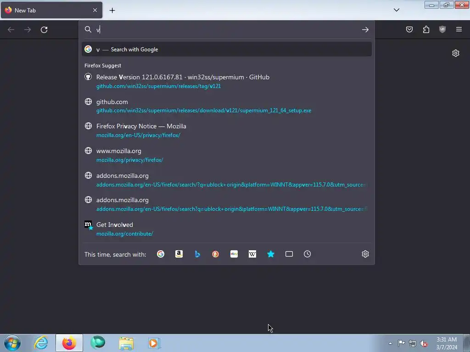Image resolution: width=470 pixels, height=352 pixels.
Task: Reload the current page
Action: (x=44, y=30)
